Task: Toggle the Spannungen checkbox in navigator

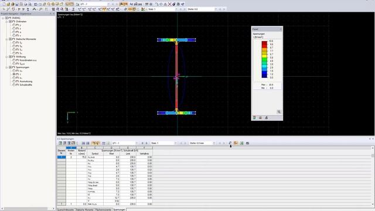Action: coord(11,67)
